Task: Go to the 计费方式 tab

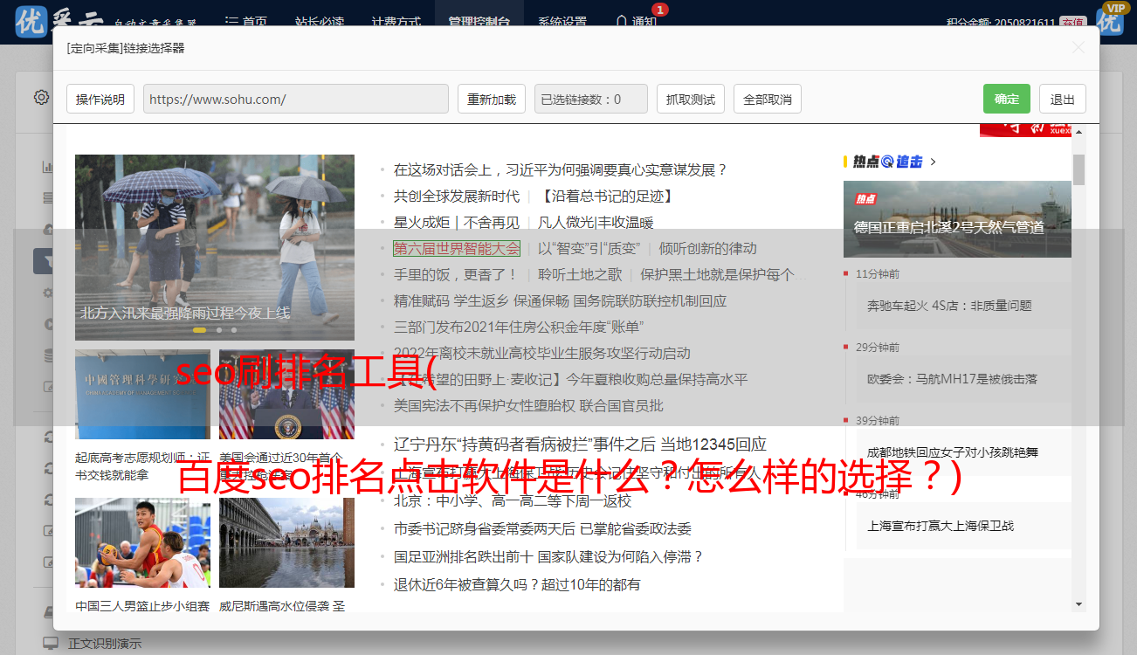Action: click(x=396, y=22)
